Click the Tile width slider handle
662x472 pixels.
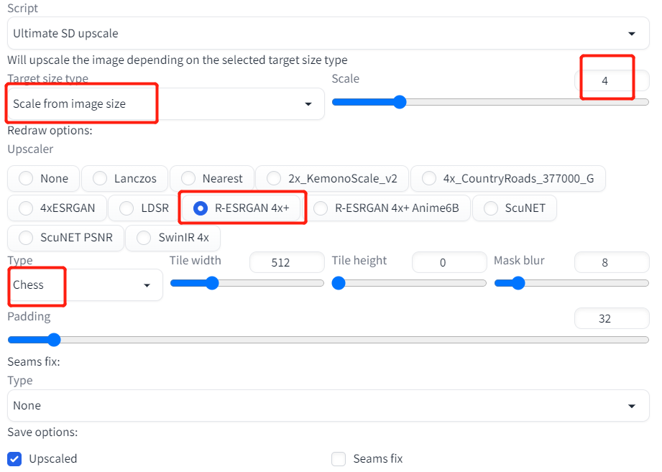coord(212,283)
